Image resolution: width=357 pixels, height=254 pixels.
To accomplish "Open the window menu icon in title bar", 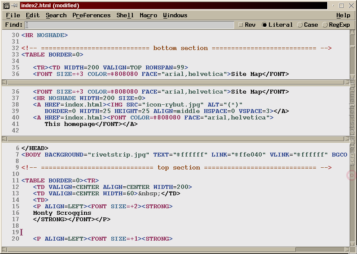I will pos(6,5).
